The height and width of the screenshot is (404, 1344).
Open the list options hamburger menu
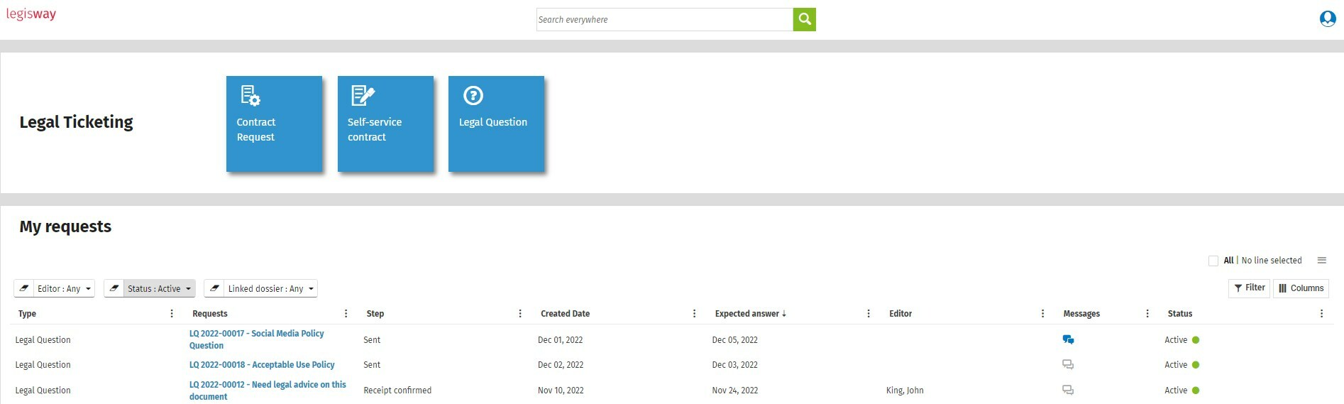tap(1321, 261)
